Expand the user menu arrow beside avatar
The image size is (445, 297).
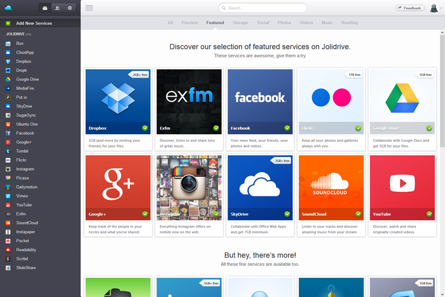(x=441, y=8)
